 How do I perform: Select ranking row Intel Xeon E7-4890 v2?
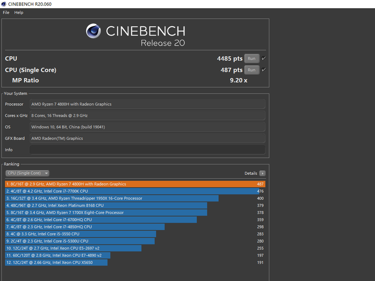coord(135,255)
